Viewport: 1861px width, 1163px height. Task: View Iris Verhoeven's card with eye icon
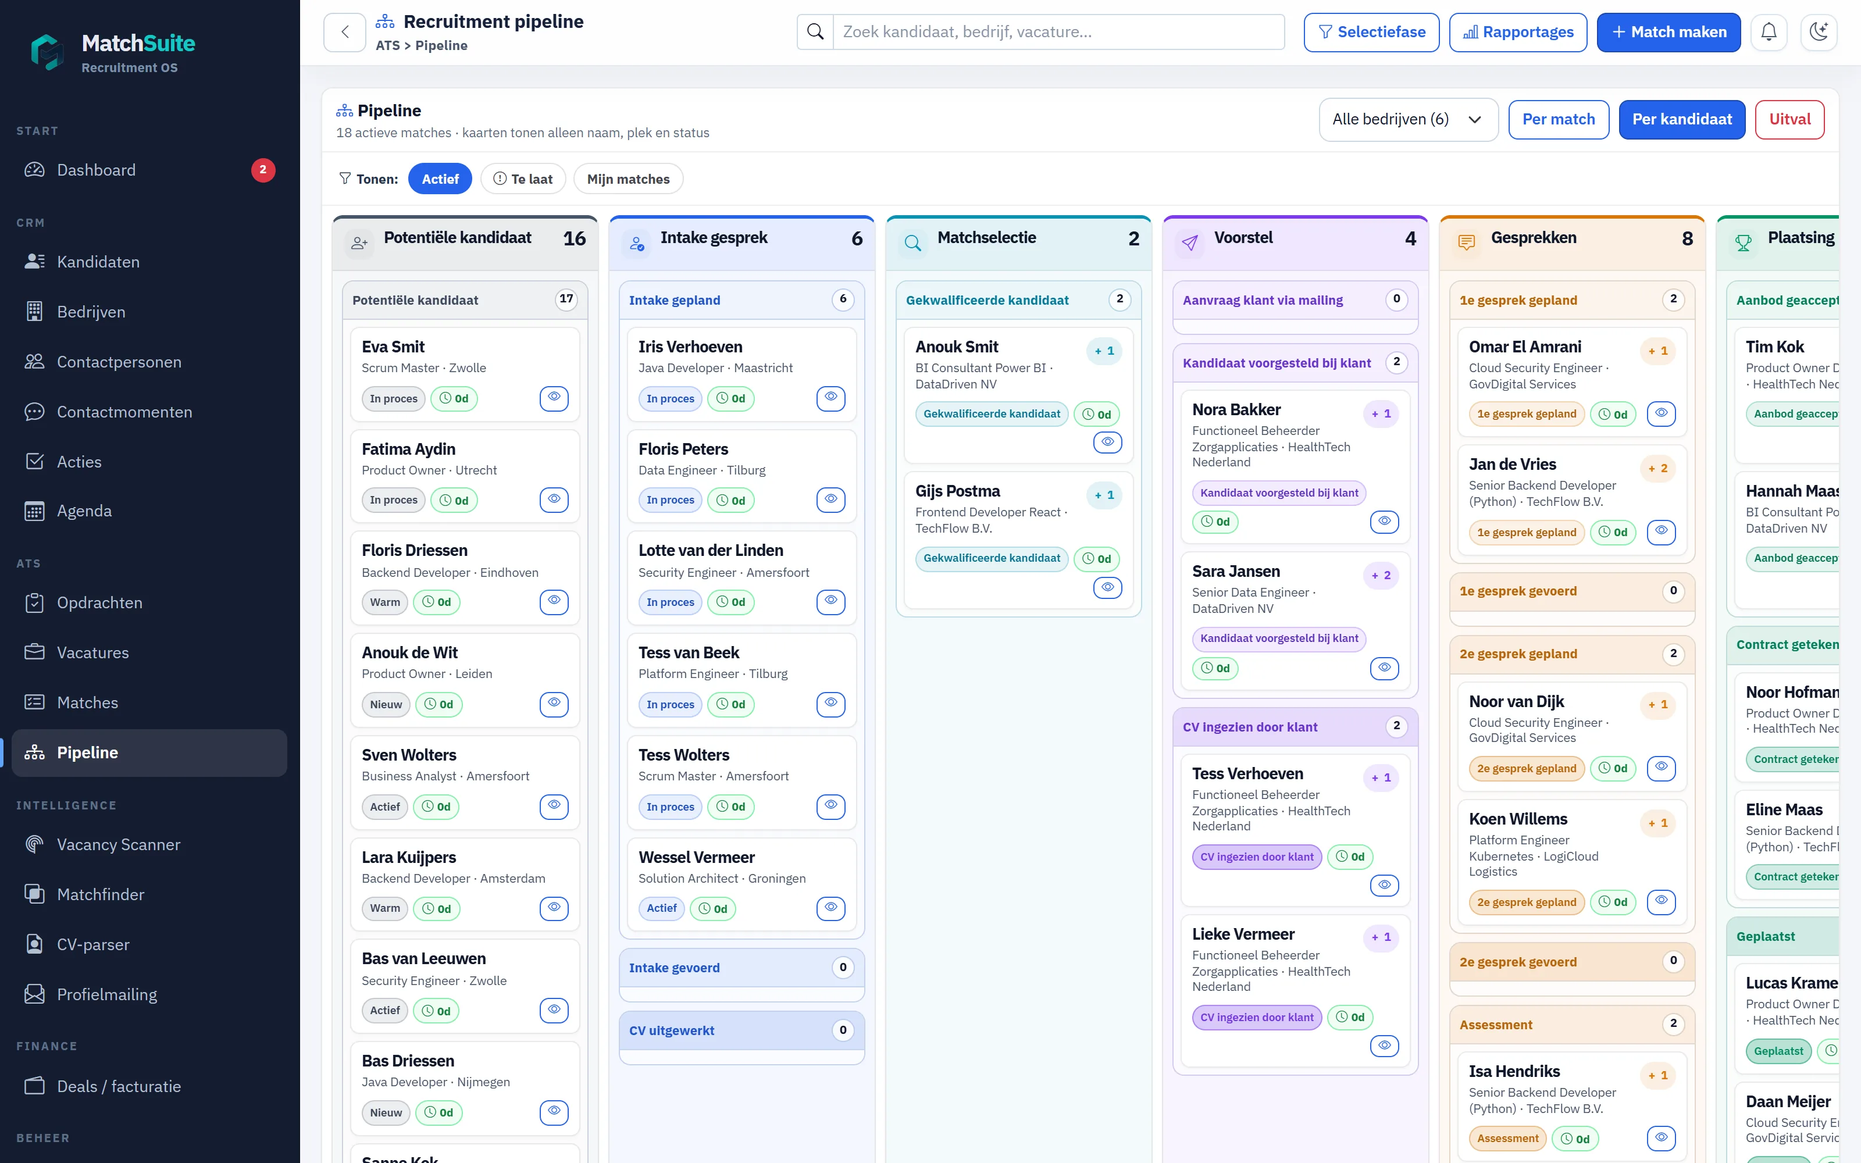click(830, 398)
